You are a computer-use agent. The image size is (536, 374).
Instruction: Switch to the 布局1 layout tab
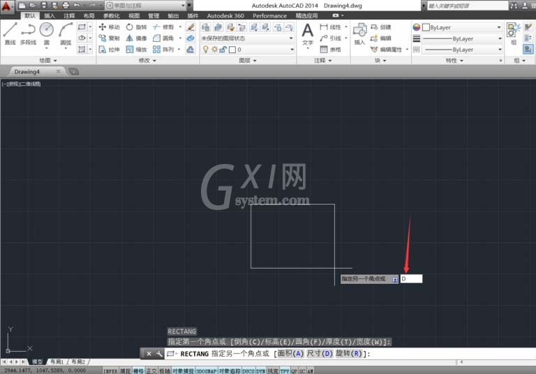57,361
